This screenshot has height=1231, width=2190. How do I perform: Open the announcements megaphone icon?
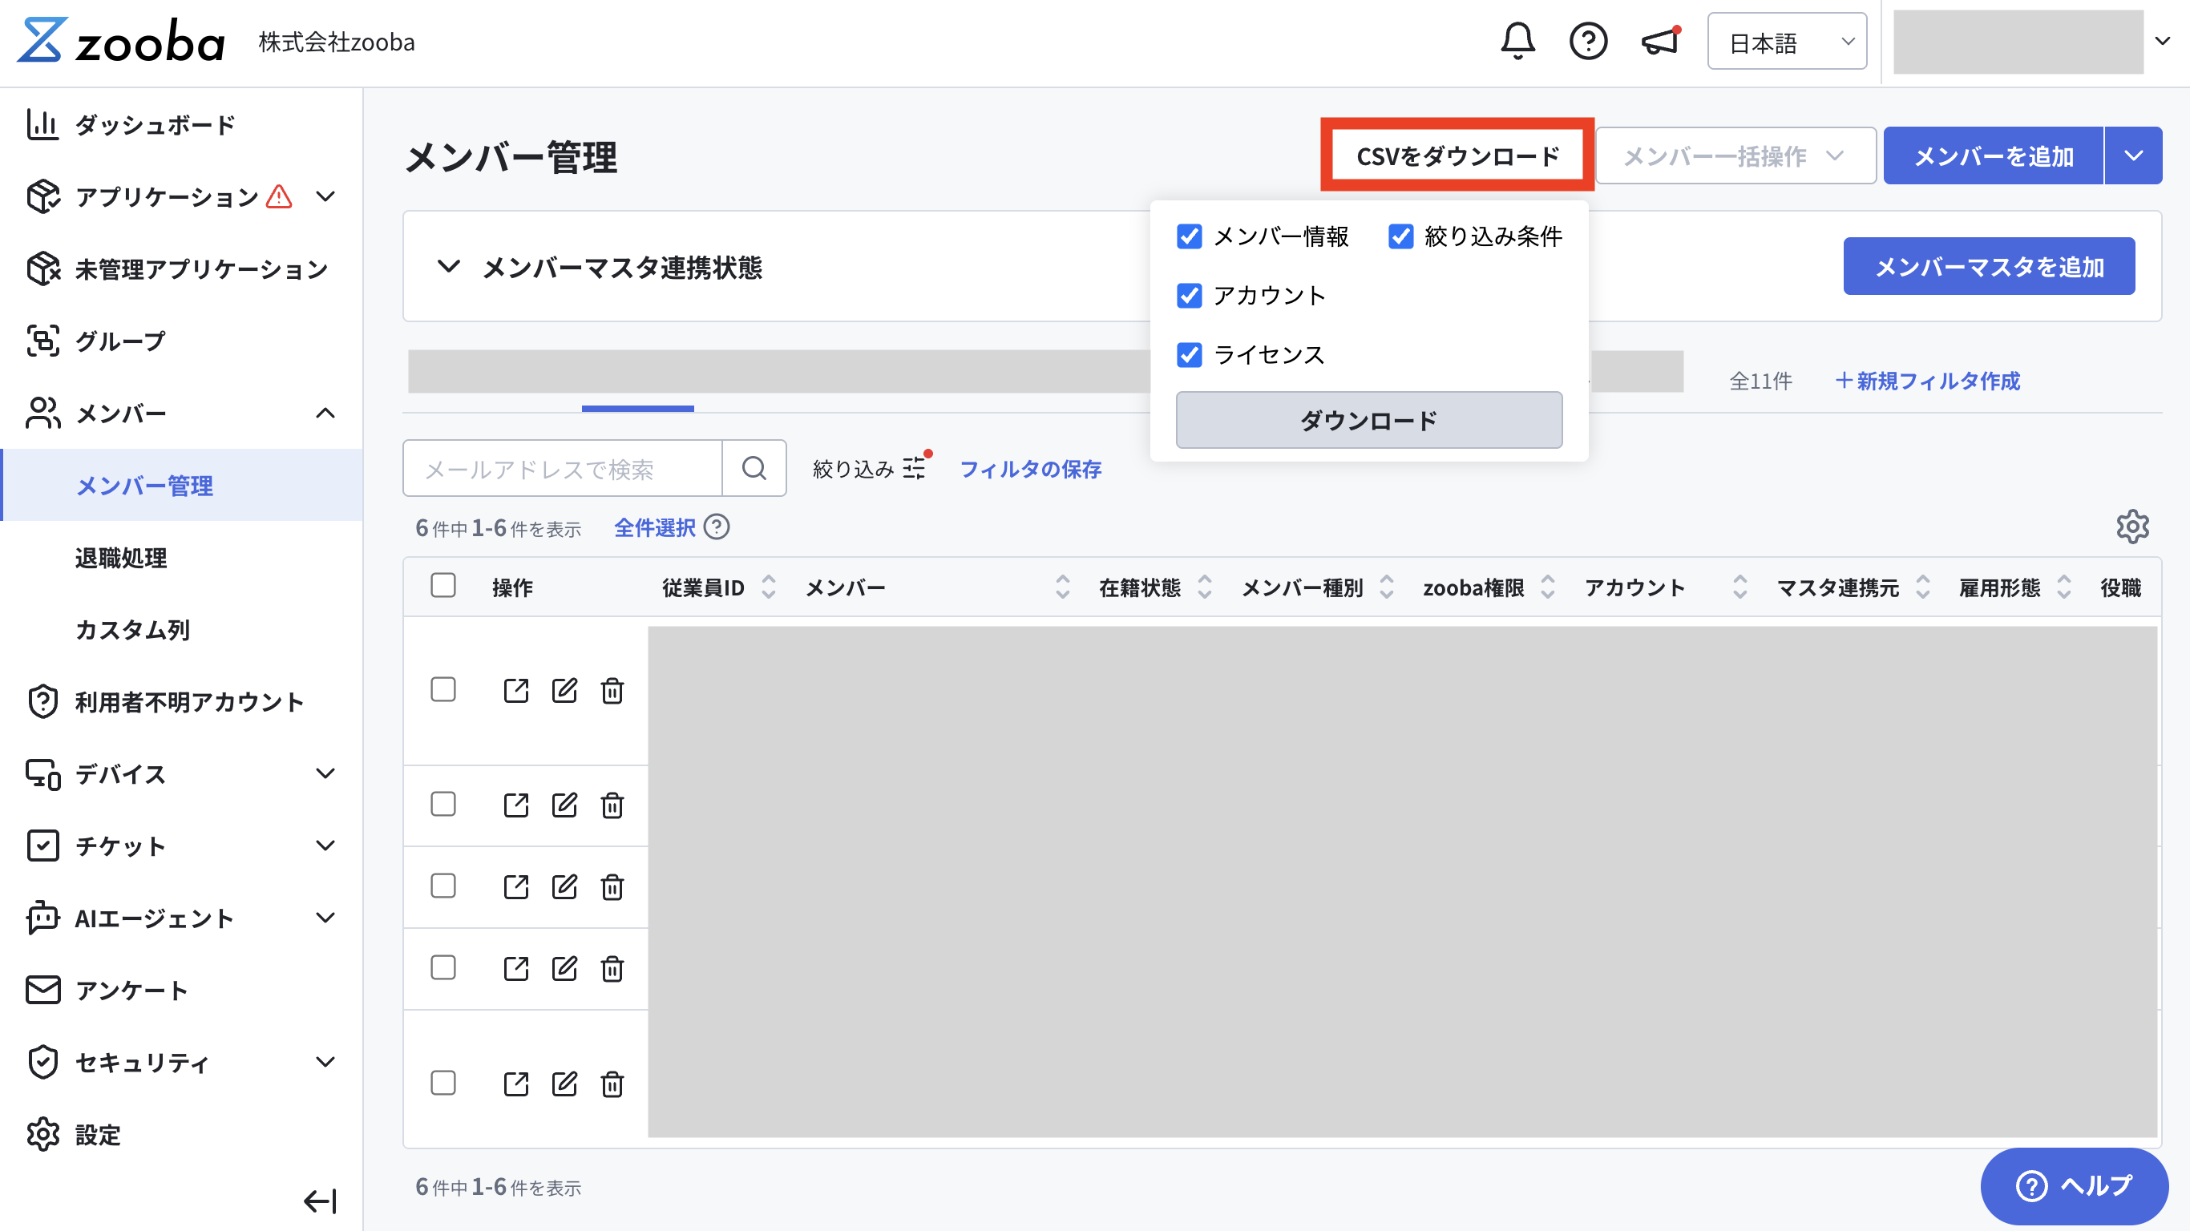(x=1660, y=41)
